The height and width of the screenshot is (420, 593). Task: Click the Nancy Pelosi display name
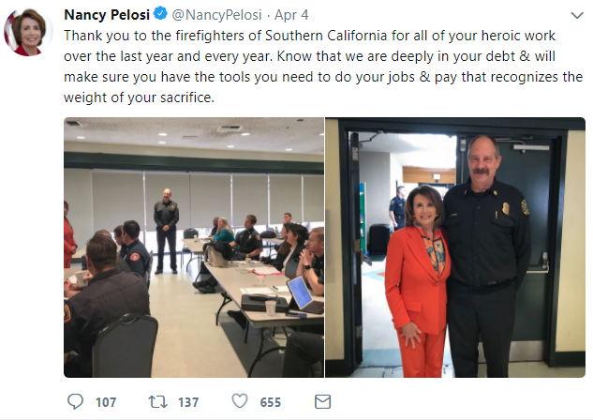(108, 15)
